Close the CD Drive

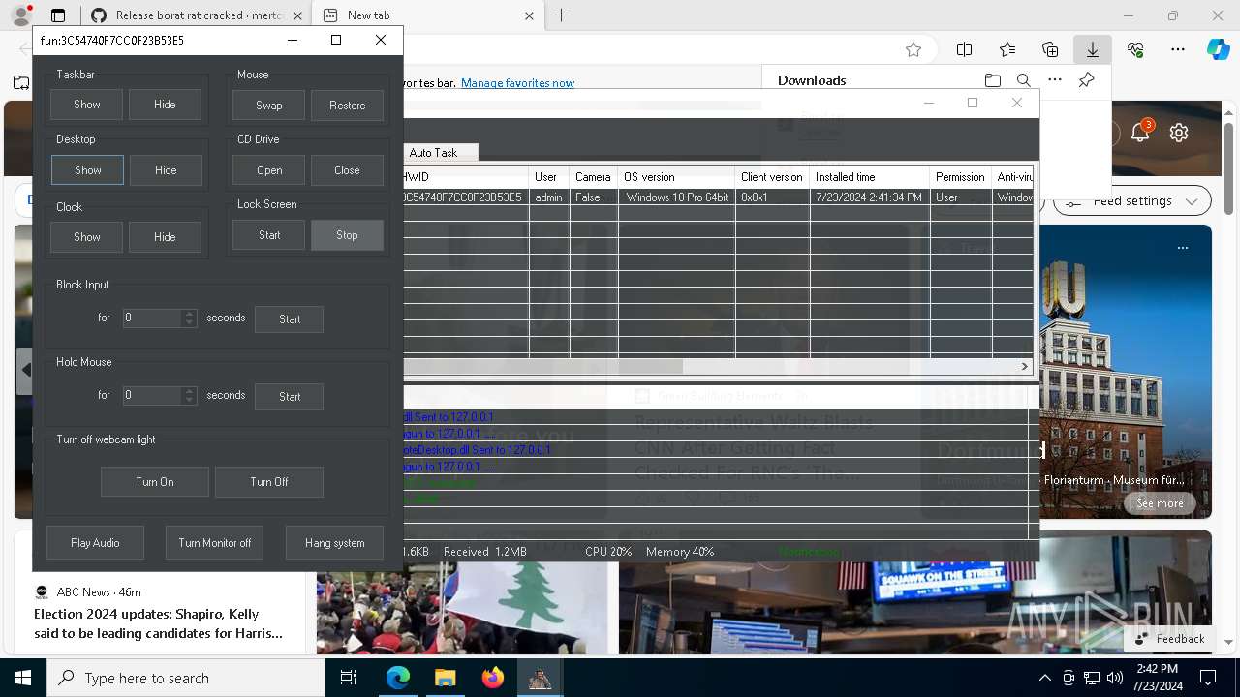click(347, 170)
